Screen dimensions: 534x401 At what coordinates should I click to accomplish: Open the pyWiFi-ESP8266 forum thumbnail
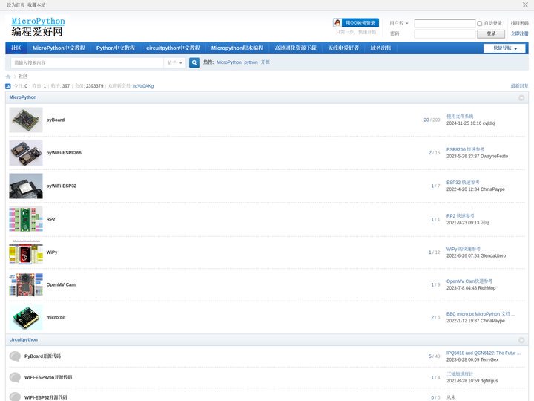[x=26, y=153]
